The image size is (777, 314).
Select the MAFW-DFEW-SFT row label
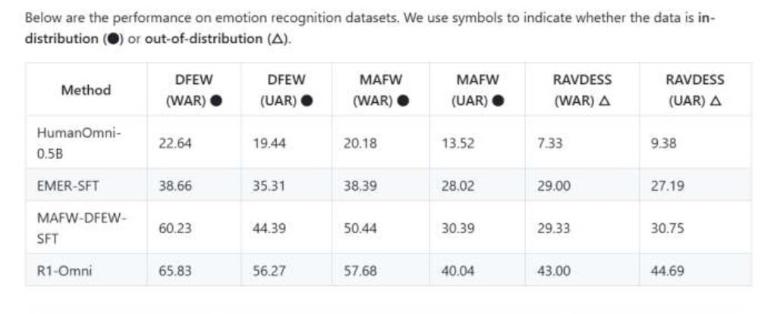(81, 227)
